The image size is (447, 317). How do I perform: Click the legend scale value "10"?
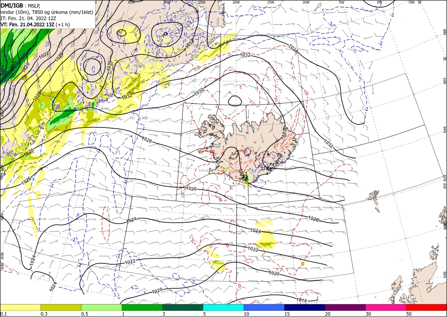point(246,314)
